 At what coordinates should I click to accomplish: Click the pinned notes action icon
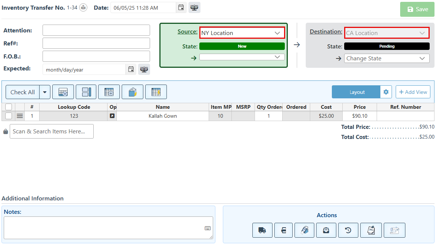pyautogui.click(x=371, y=230)
